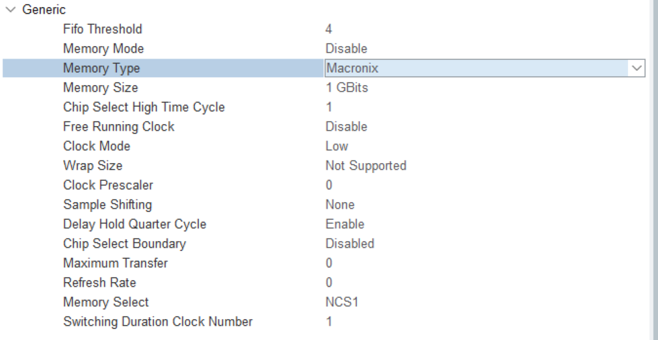The width and height of the screenshot is (658, 340).
Task: Collapse the Generic section chevron
Action: point(10,10)
